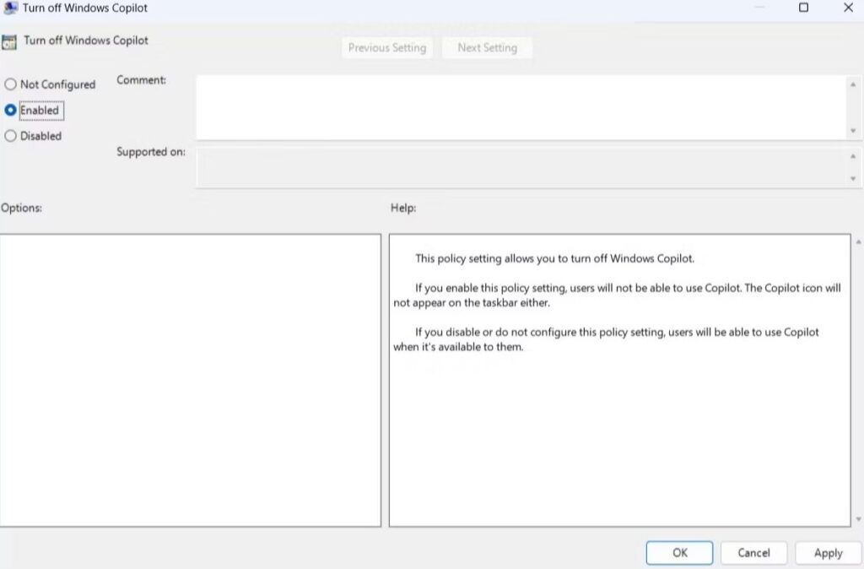This screenshot has height=569, width=864.
Task: Maximize the Turn off Windows Copilot window
Action: click(x=803, y=8)
